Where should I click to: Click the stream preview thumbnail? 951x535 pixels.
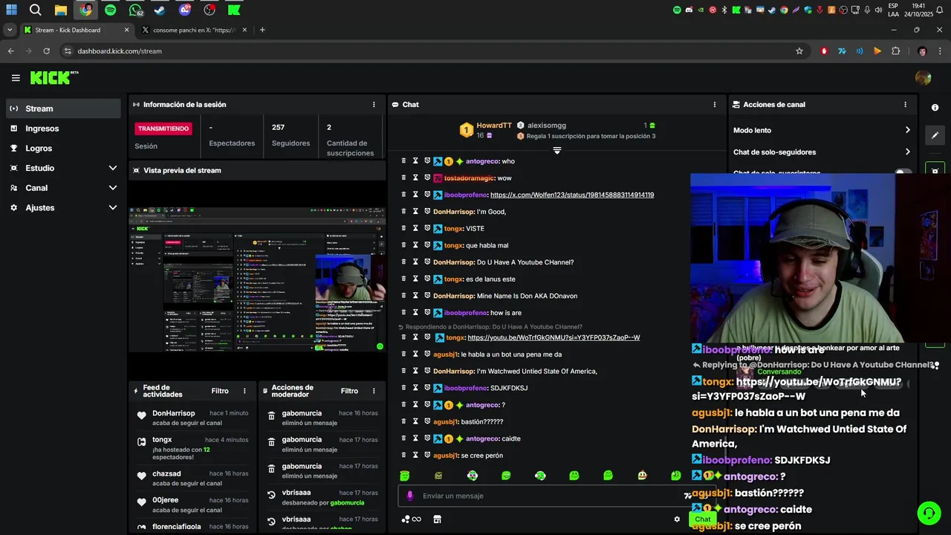coord(257,279)
